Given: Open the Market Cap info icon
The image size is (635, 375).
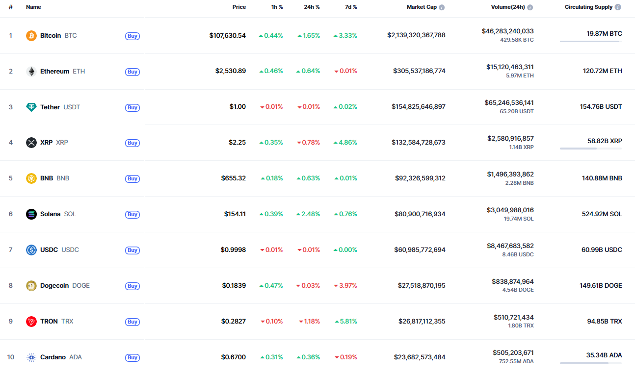Looking at the screenshot, I should pos(442,7).
